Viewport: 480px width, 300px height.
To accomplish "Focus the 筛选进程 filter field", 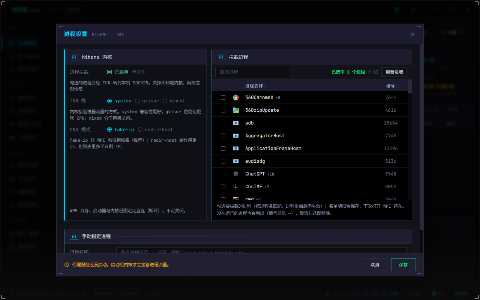I will point(253,72).
